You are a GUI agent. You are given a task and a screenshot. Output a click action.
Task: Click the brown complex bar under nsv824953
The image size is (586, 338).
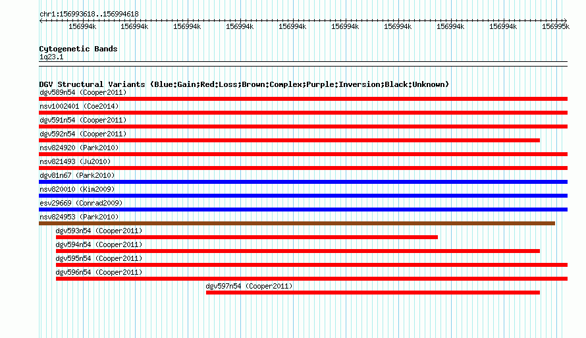(x=297, y=223)
